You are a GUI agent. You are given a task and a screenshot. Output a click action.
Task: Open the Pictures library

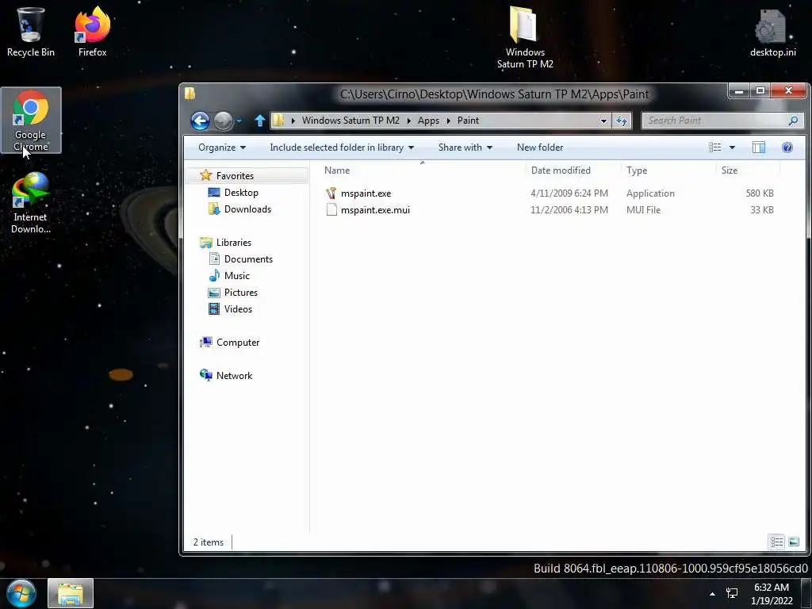coord(241,292)
